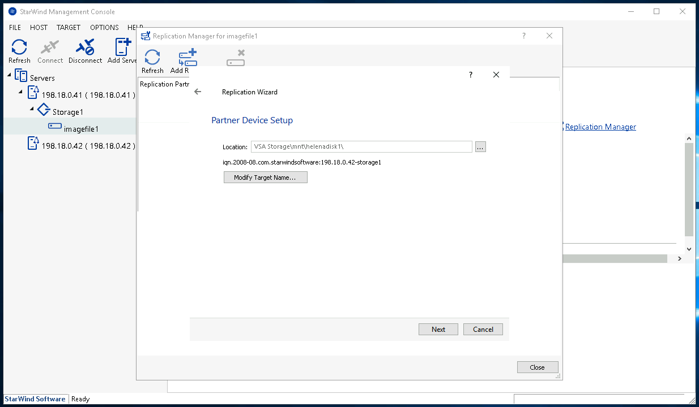Click Add Replica icon in Replication Manager

tap(186, 61)
